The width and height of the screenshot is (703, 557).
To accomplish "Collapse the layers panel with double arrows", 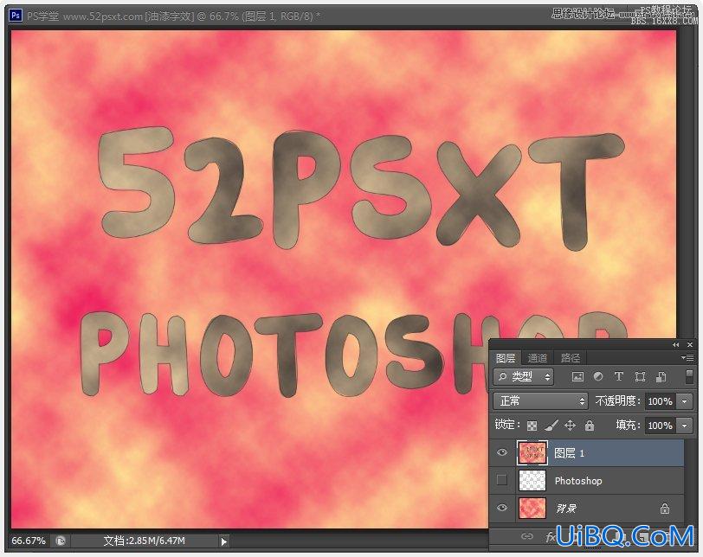I will [x=675, y=345].
